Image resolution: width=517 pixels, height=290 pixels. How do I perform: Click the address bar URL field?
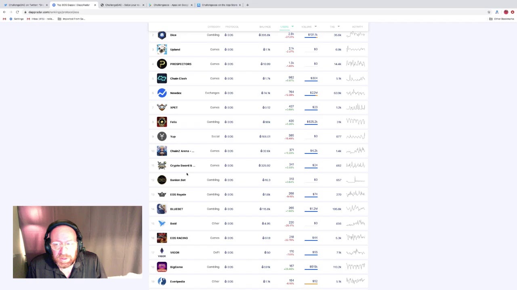(254, 12)
